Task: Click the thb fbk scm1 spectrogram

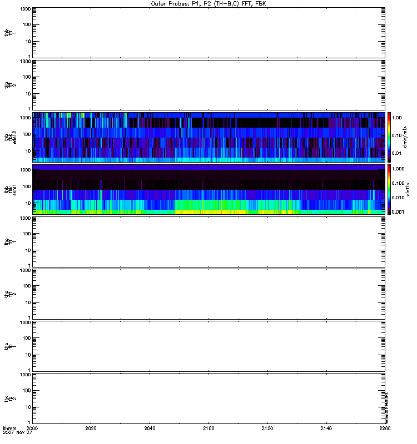Action: tap(209, 189)
